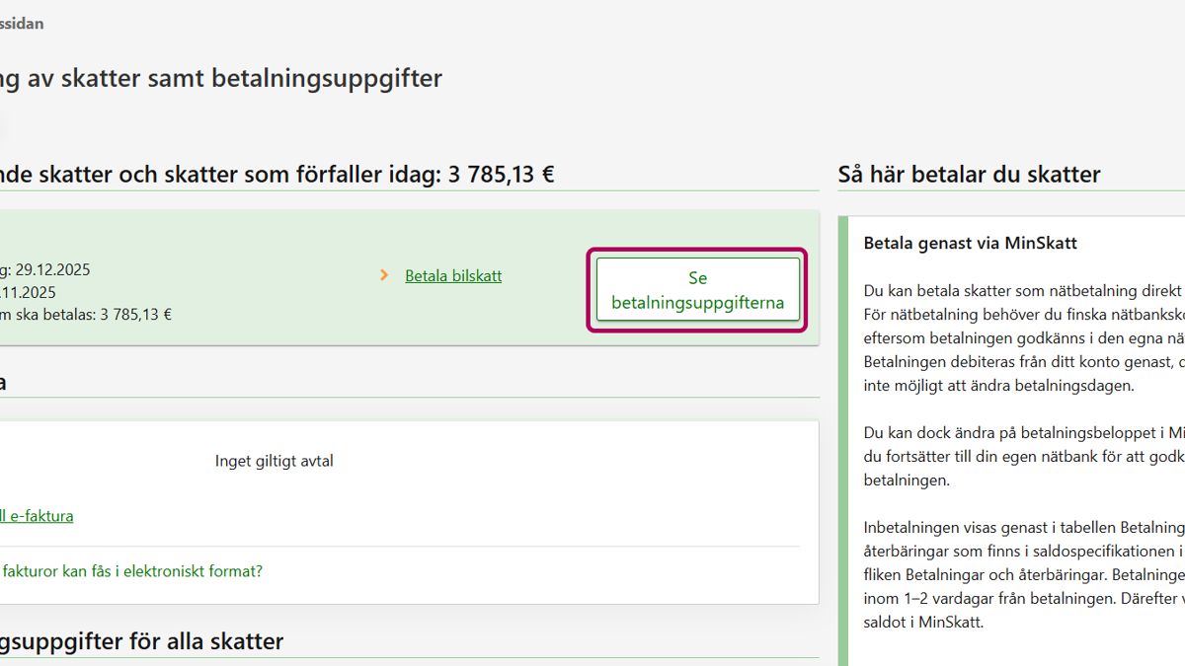Select the Betala genast via MinSkatt subheading

coord(970,243)
